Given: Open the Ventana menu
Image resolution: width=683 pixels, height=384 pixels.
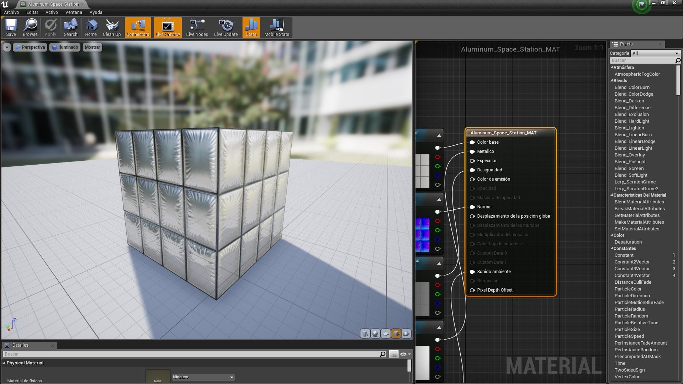Looking at the screenshot, I should (74, 12).
